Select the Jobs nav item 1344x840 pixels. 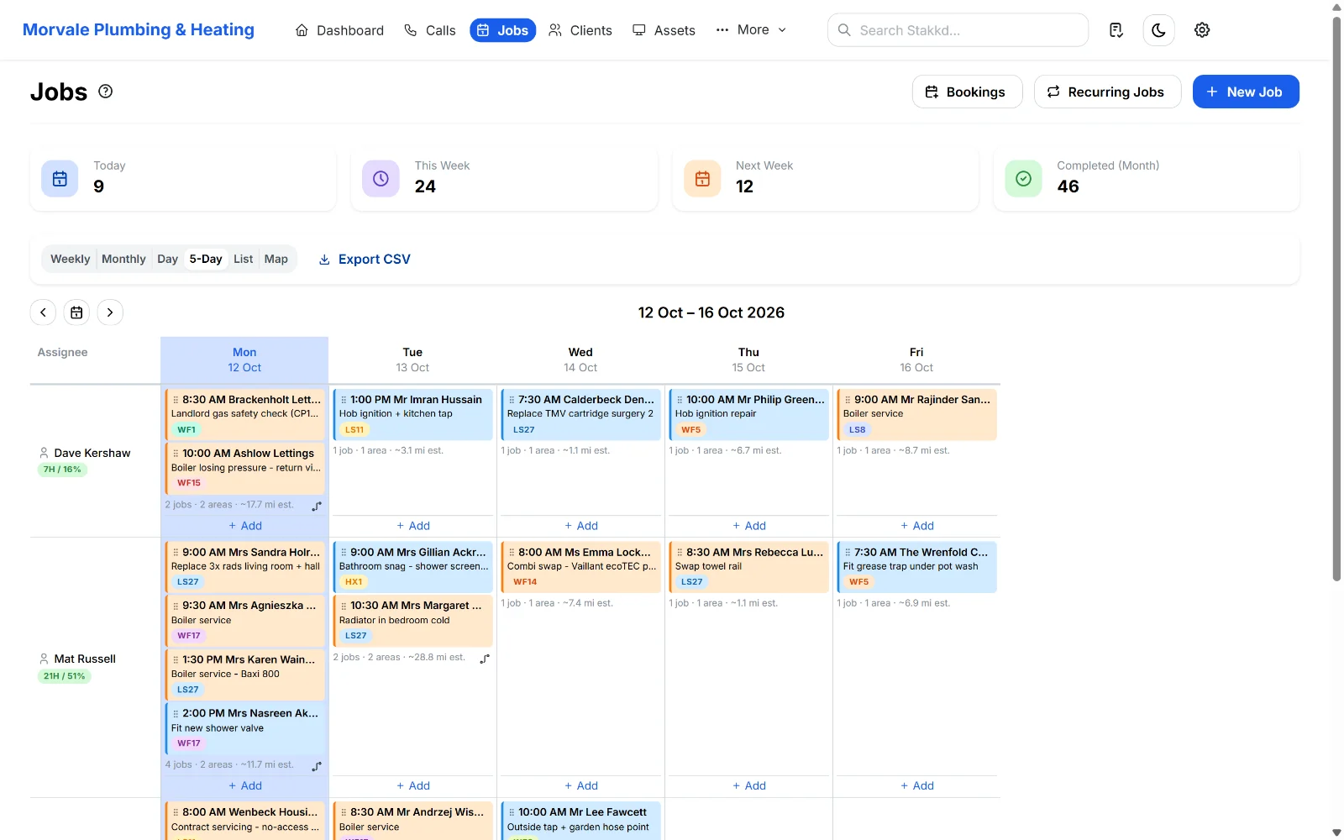pyautogui.click(x=502, y=30)
